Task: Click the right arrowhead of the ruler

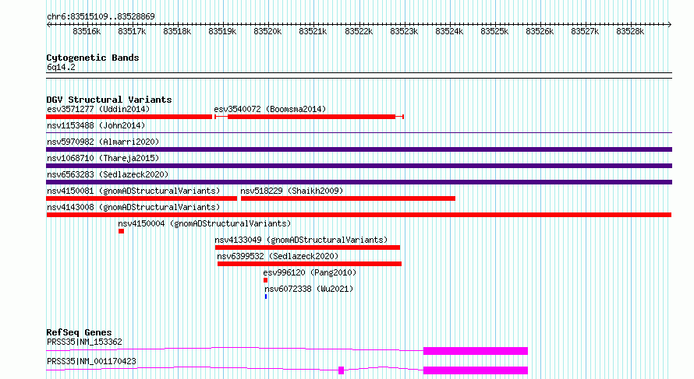Action: point(670,25)
